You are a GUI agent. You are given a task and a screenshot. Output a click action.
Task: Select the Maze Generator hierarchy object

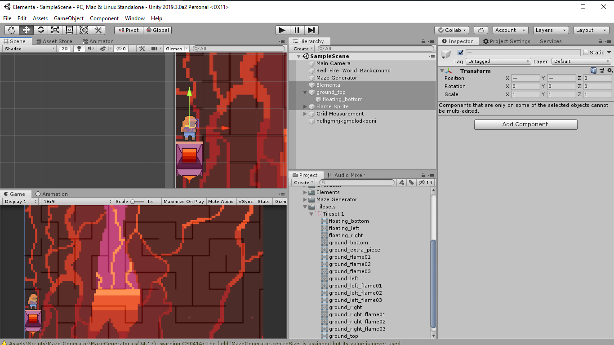pyautogui.click(x=337, y=78)
